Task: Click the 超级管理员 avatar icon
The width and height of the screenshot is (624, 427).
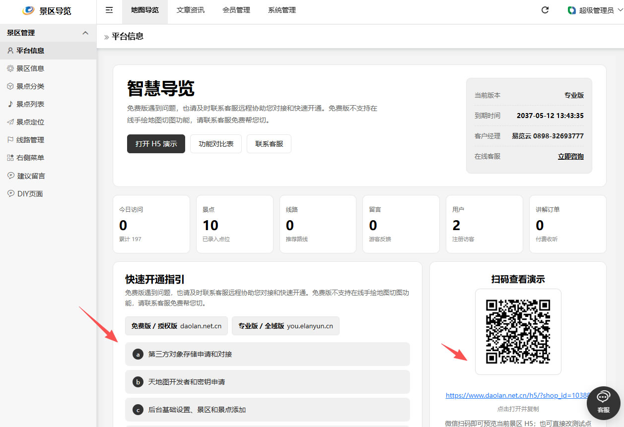Action: pyautogui.click(x=572, y=10)
